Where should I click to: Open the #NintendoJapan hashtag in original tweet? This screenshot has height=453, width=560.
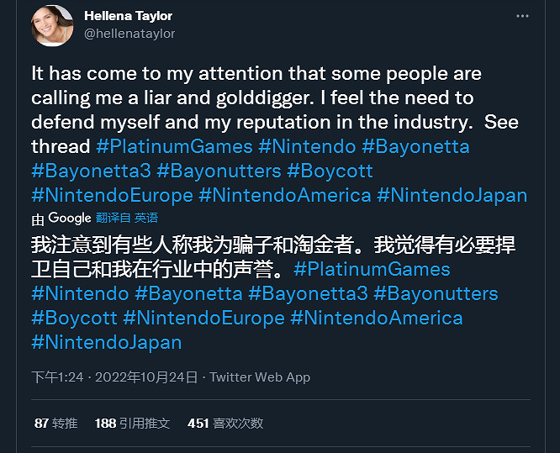[452, 195]
